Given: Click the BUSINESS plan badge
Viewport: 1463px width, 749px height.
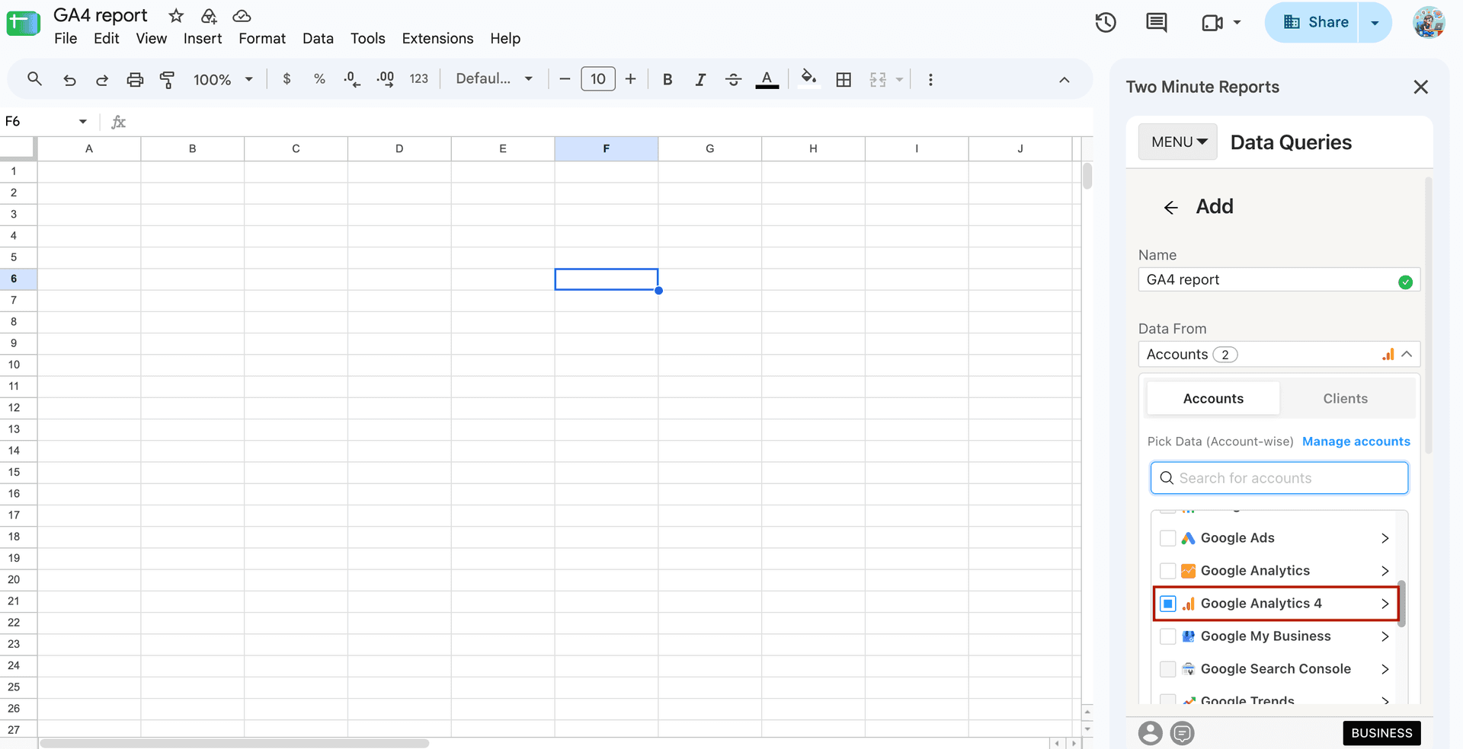Looking at the screenshot, I should 1381,733.
